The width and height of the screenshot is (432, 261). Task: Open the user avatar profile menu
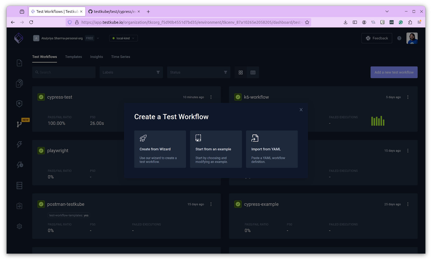(x=412, y=38)
